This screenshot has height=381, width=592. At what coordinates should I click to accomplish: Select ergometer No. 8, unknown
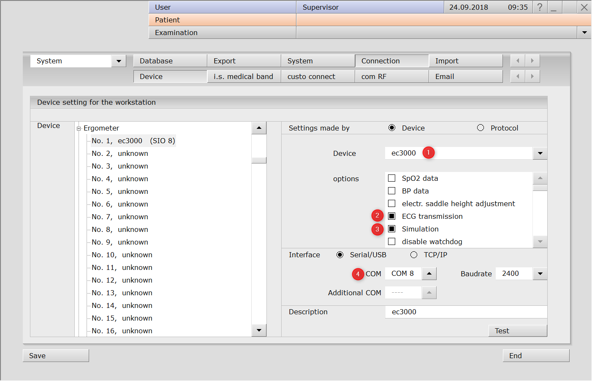[120, 229]
